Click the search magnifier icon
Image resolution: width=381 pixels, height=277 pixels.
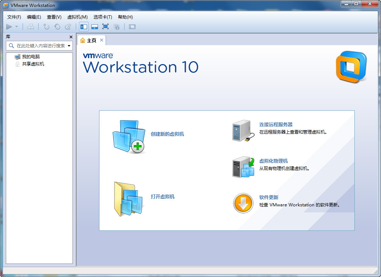point(11,45)
